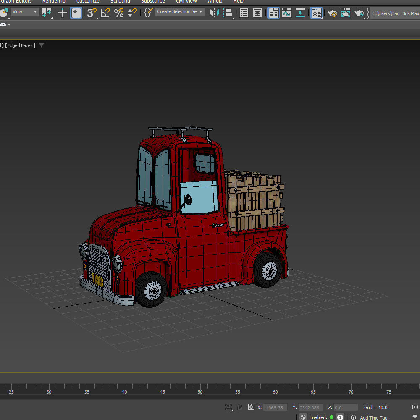
Task: Activate the Select and Manipulate tool
Action: [x=63, y=13]
